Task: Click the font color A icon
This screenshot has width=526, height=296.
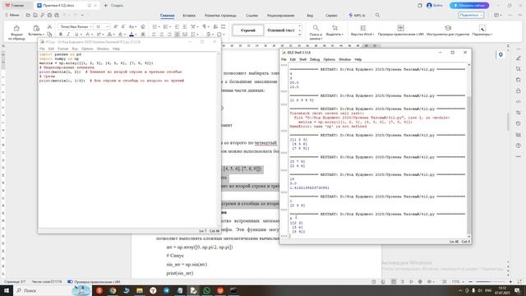Action: coord(131,35)
